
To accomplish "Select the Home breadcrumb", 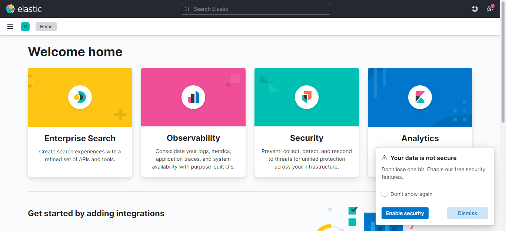I will 46,27.
